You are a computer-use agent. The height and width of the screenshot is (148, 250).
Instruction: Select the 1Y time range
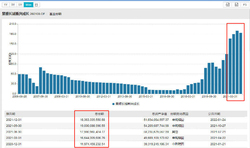coord(6,5)
